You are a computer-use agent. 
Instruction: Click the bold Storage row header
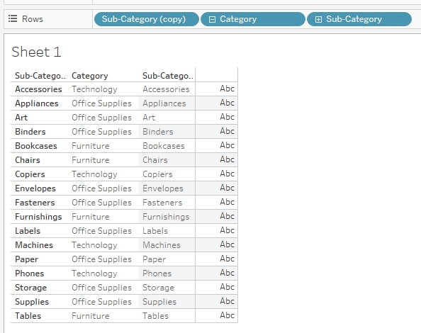(31, 288)
